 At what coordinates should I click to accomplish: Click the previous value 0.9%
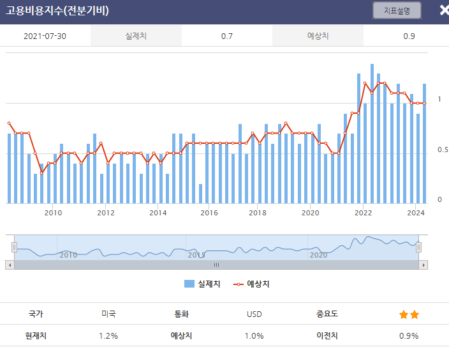click(409, 335)
